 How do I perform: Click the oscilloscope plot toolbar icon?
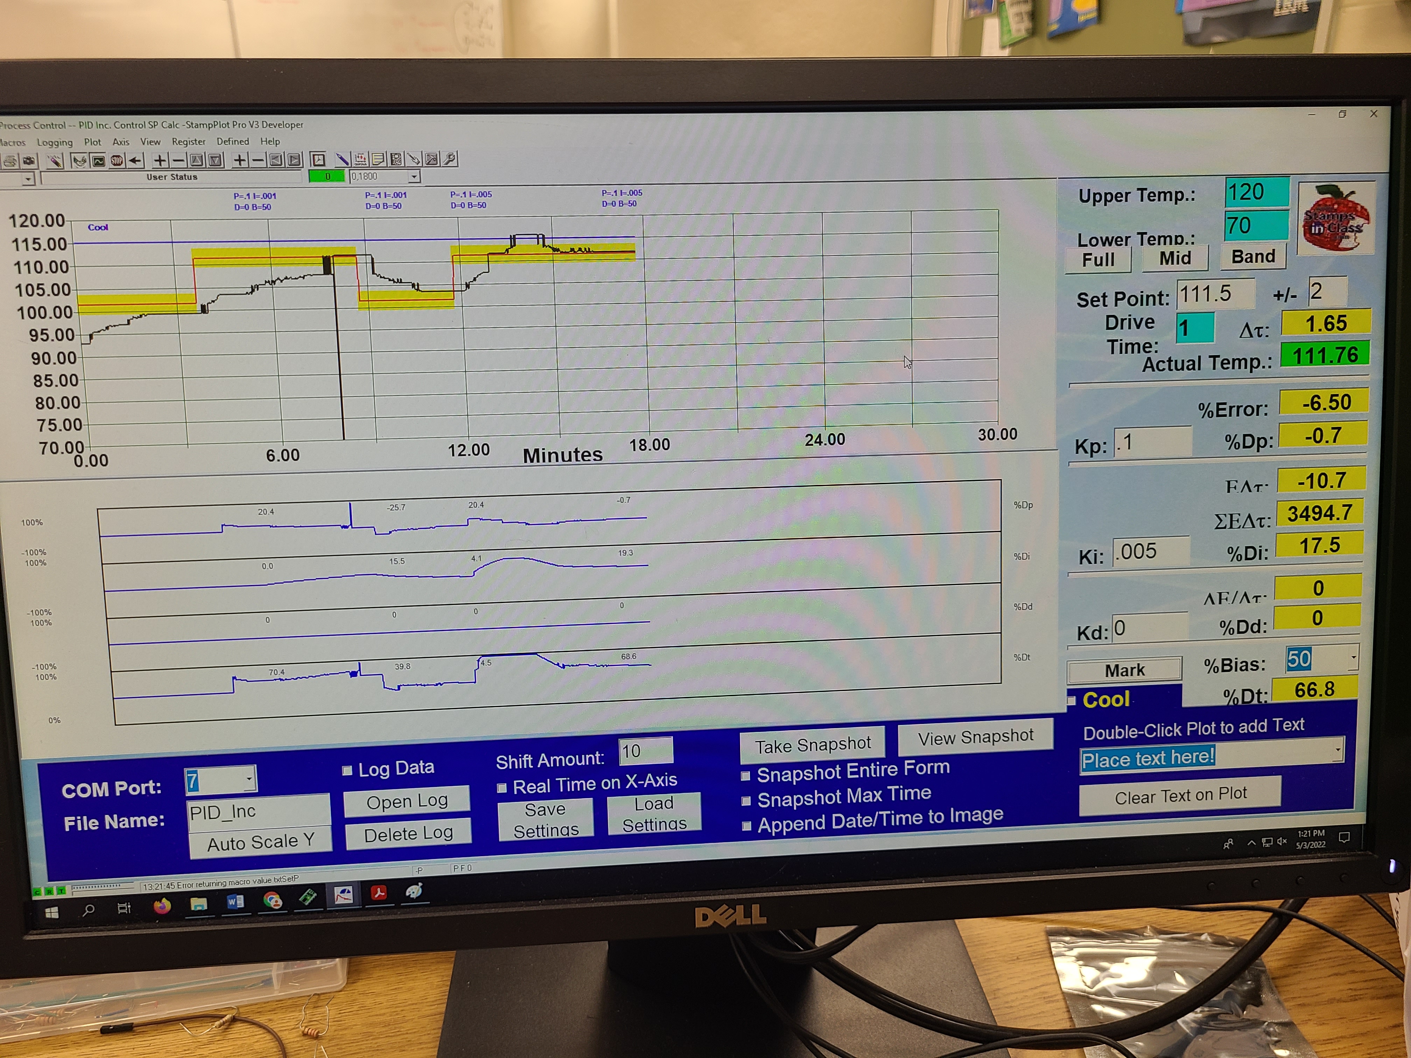click(x=98, y=161)
